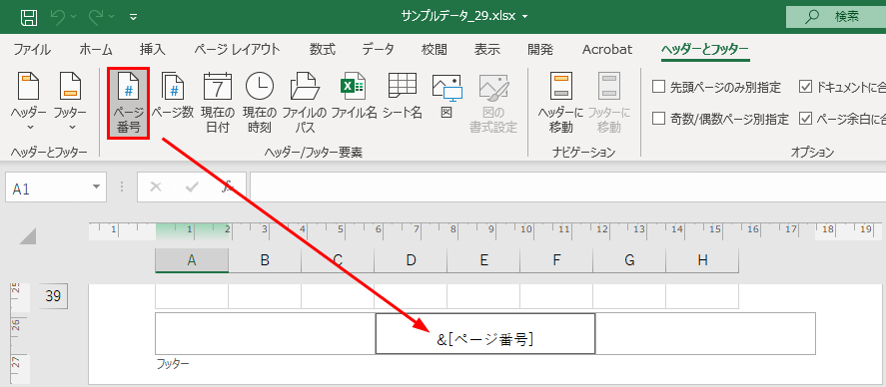This screenshot has height=387, width=886.
Task: Open the Quick Access Toolbar customize arrow
Action: (134, 17)
